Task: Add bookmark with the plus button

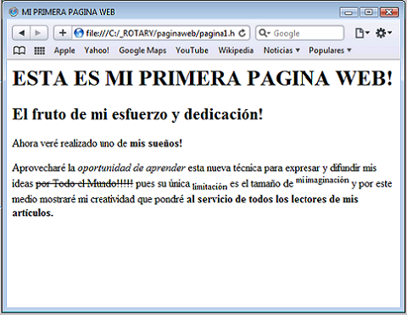Action: 63,33
